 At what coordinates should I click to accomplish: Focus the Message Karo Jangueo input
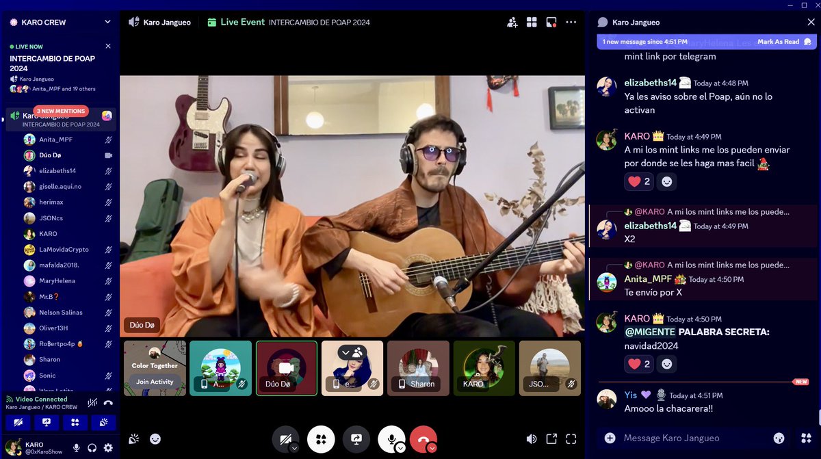coord(694,438)
